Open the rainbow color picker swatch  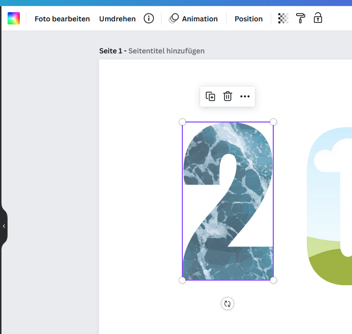(14, 19)
